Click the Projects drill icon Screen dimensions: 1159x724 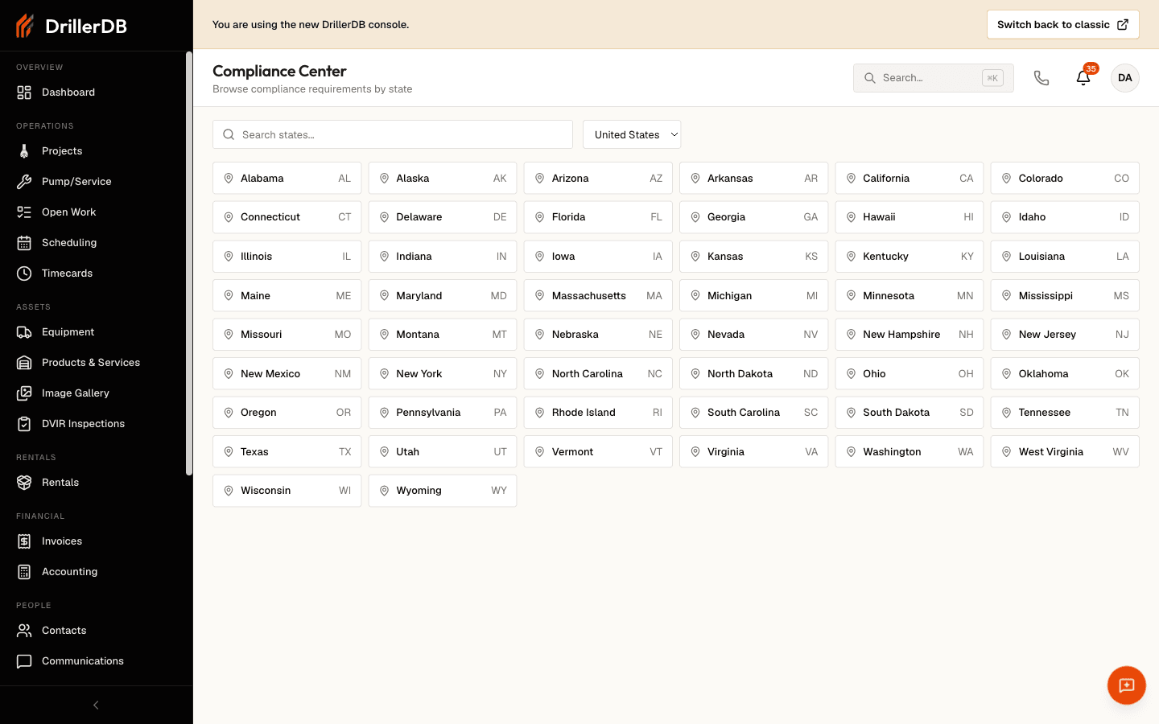click(x=24, y=151)
